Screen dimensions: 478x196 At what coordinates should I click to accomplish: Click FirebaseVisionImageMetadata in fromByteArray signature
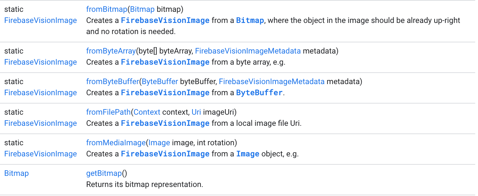pos(248,51)
